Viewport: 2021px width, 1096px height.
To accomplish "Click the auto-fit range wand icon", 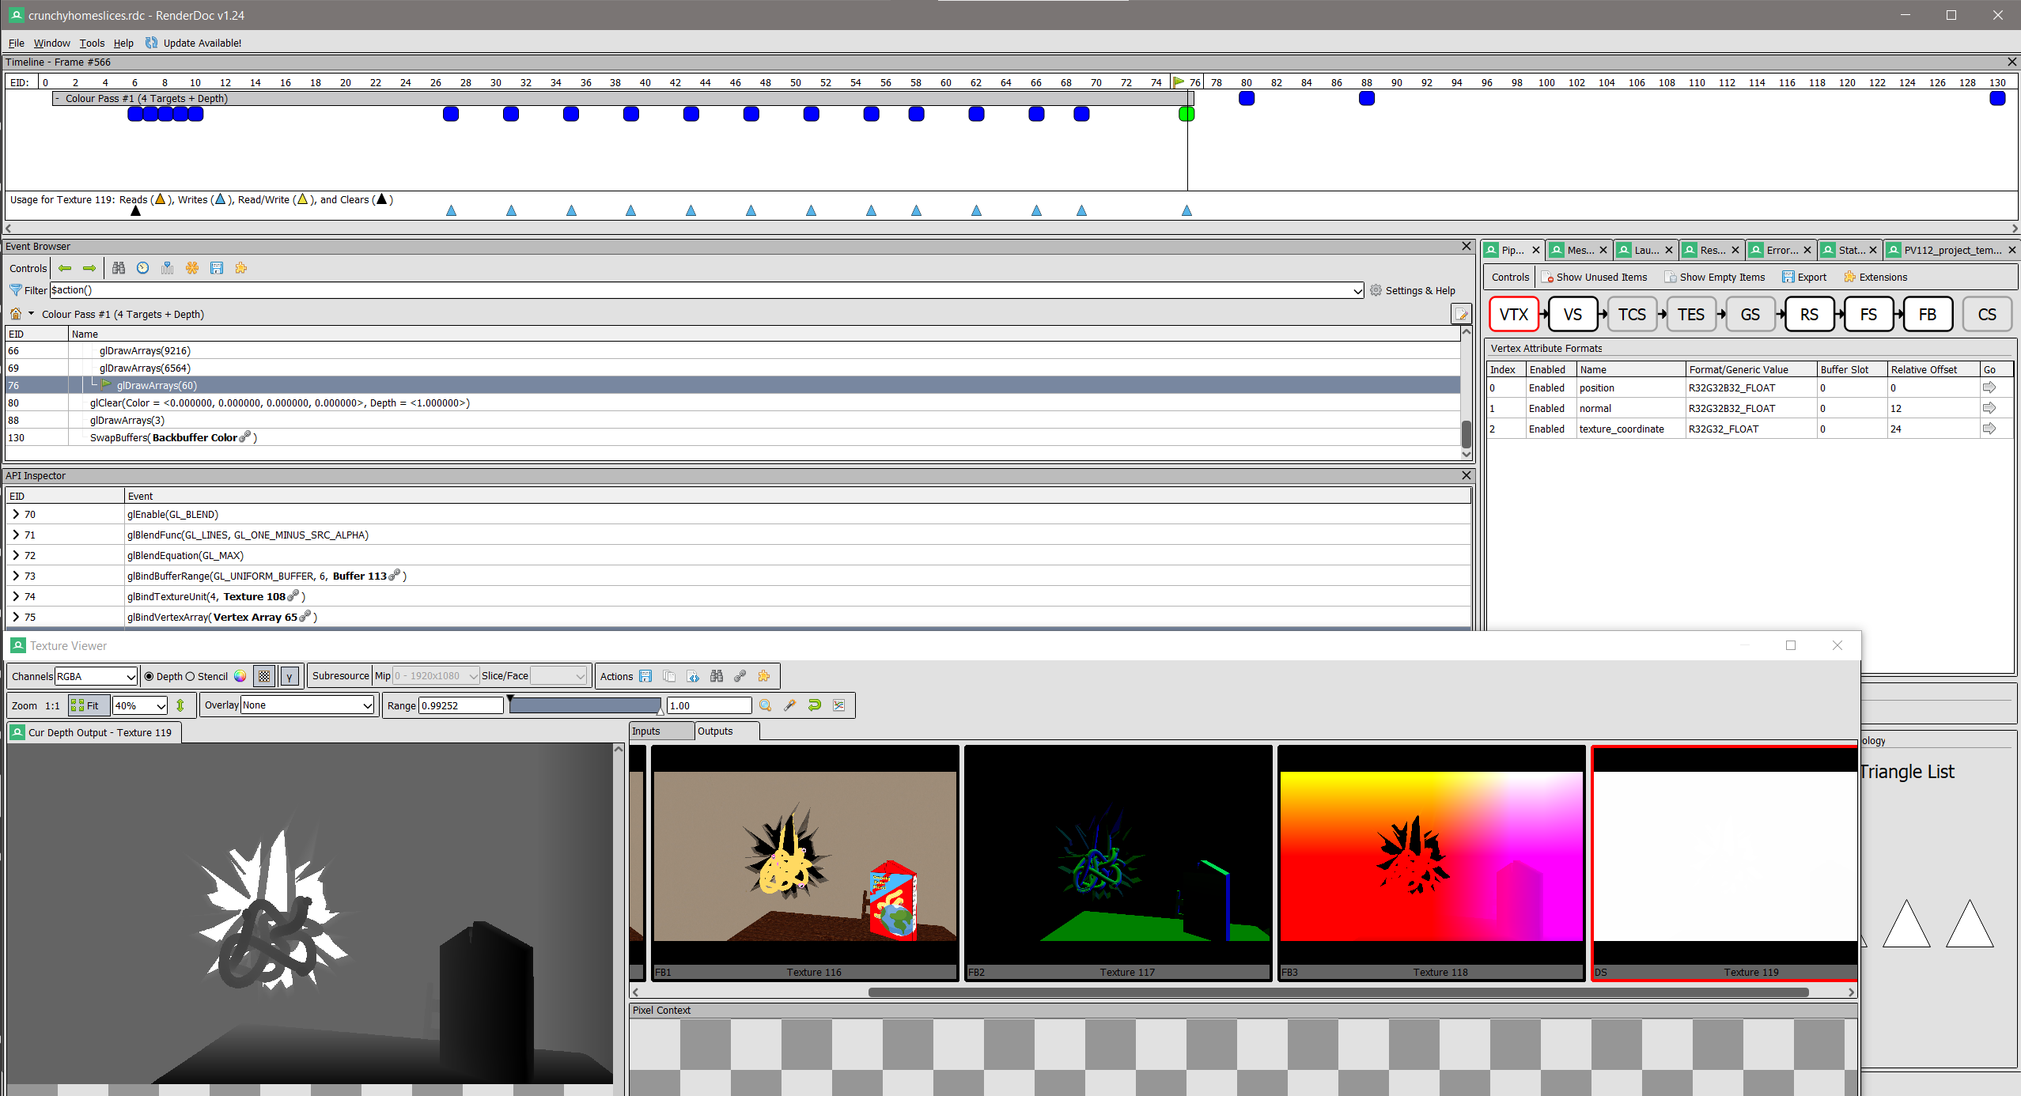I will coord(789,705).
